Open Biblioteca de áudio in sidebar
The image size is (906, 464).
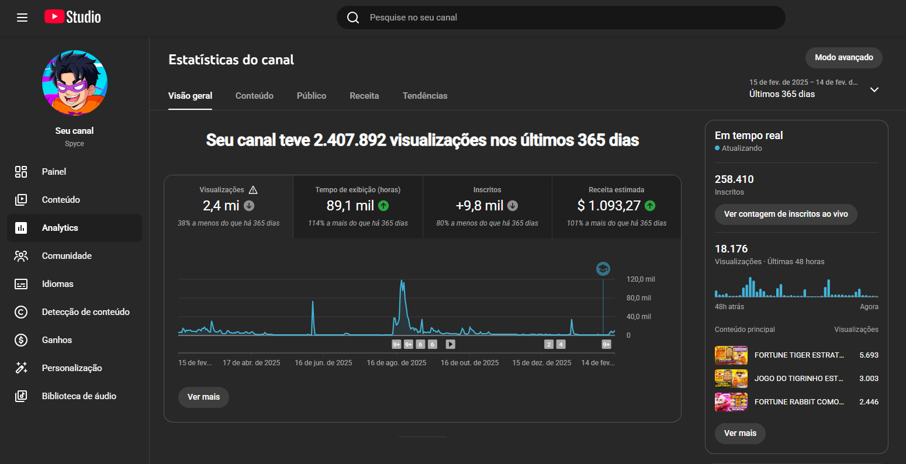[x=74, y=396]
